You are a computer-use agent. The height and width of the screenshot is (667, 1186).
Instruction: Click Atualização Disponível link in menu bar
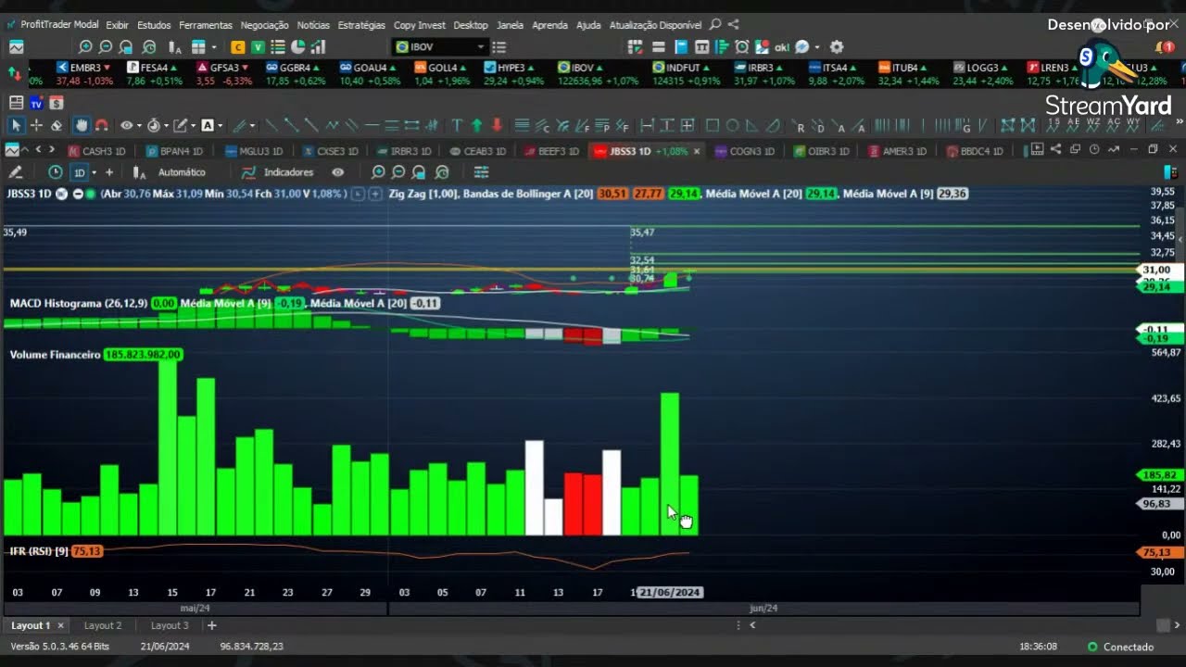[655, 25]
